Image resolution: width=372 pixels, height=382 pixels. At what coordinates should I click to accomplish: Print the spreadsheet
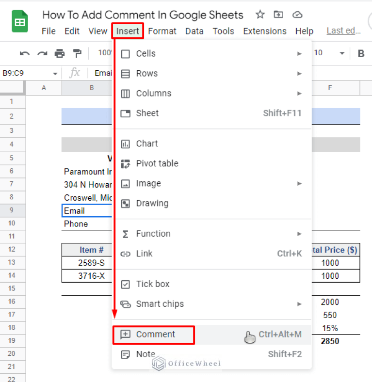(x=60, y=53)
